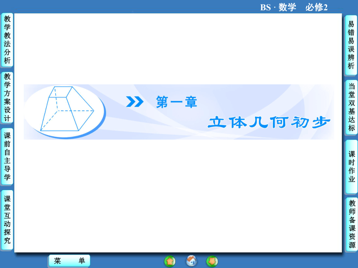Click the 第一章 chapter heading
The height and width of the screenshot is (268, 358).
pyautogui.click(x=177, y=102)
